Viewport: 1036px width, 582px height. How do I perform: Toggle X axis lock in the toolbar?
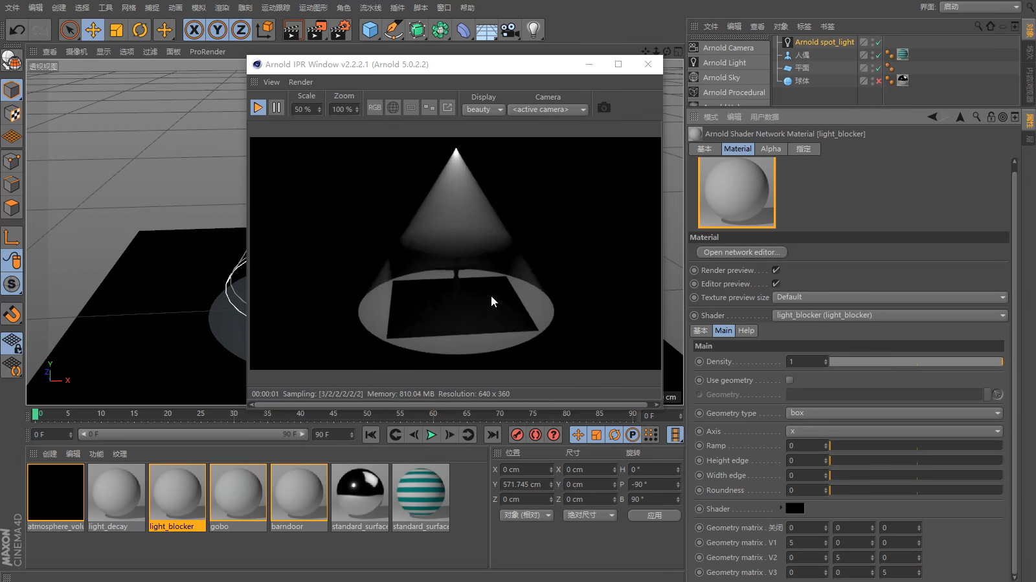tap(194, 30)
